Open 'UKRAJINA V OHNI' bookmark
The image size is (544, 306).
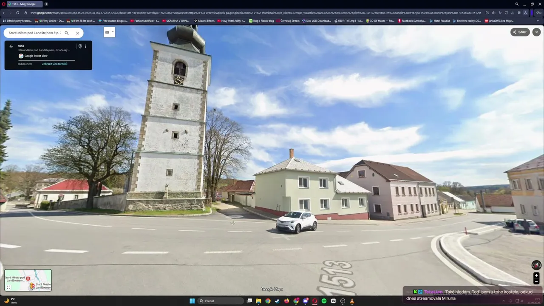(176, 20)
